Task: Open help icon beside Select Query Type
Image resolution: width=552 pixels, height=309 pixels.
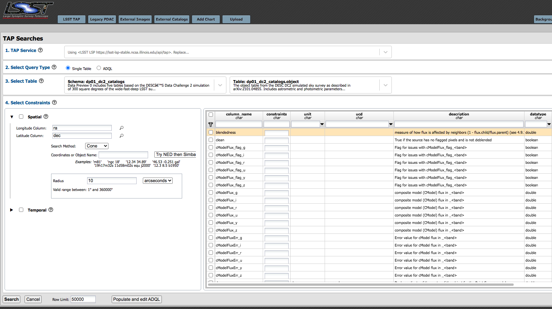Action: (54, 67)
